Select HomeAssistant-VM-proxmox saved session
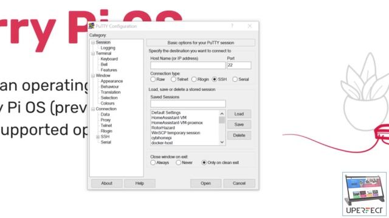Screen dimensions: 389x218 point(177,123)
